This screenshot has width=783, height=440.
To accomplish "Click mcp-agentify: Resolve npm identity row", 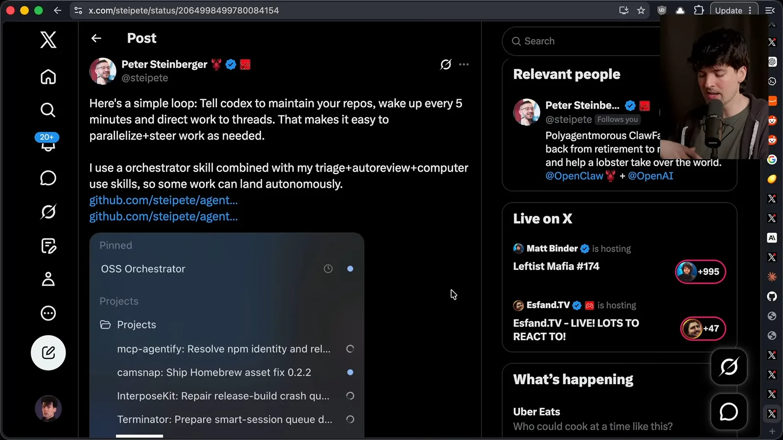I will tap(227, 349).
